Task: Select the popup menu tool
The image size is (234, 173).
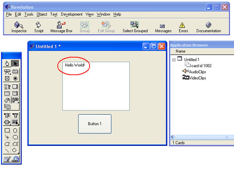Action: tap(15, 115)
